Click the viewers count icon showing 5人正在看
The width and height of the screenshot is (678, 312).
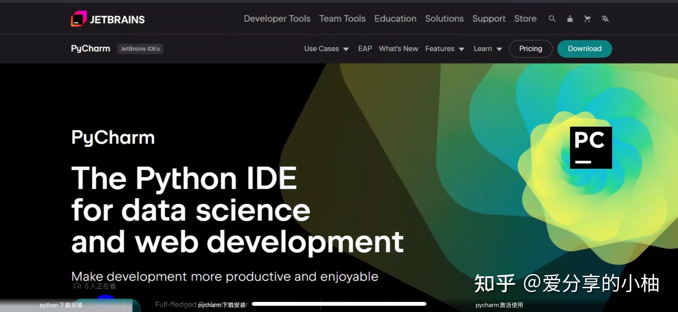(77, 286)
